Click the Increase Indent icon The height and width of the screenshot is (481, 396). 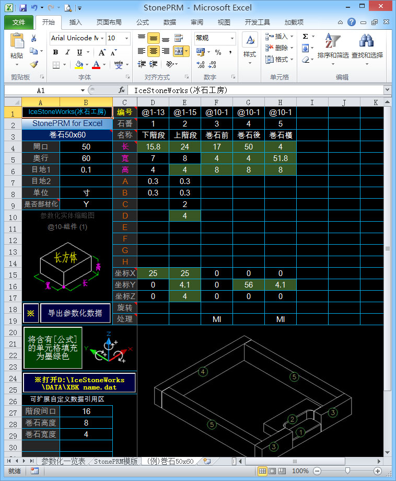click(153, 64)
